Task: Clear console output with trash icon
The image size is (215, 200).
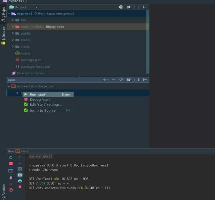Action: pos(20,187)
